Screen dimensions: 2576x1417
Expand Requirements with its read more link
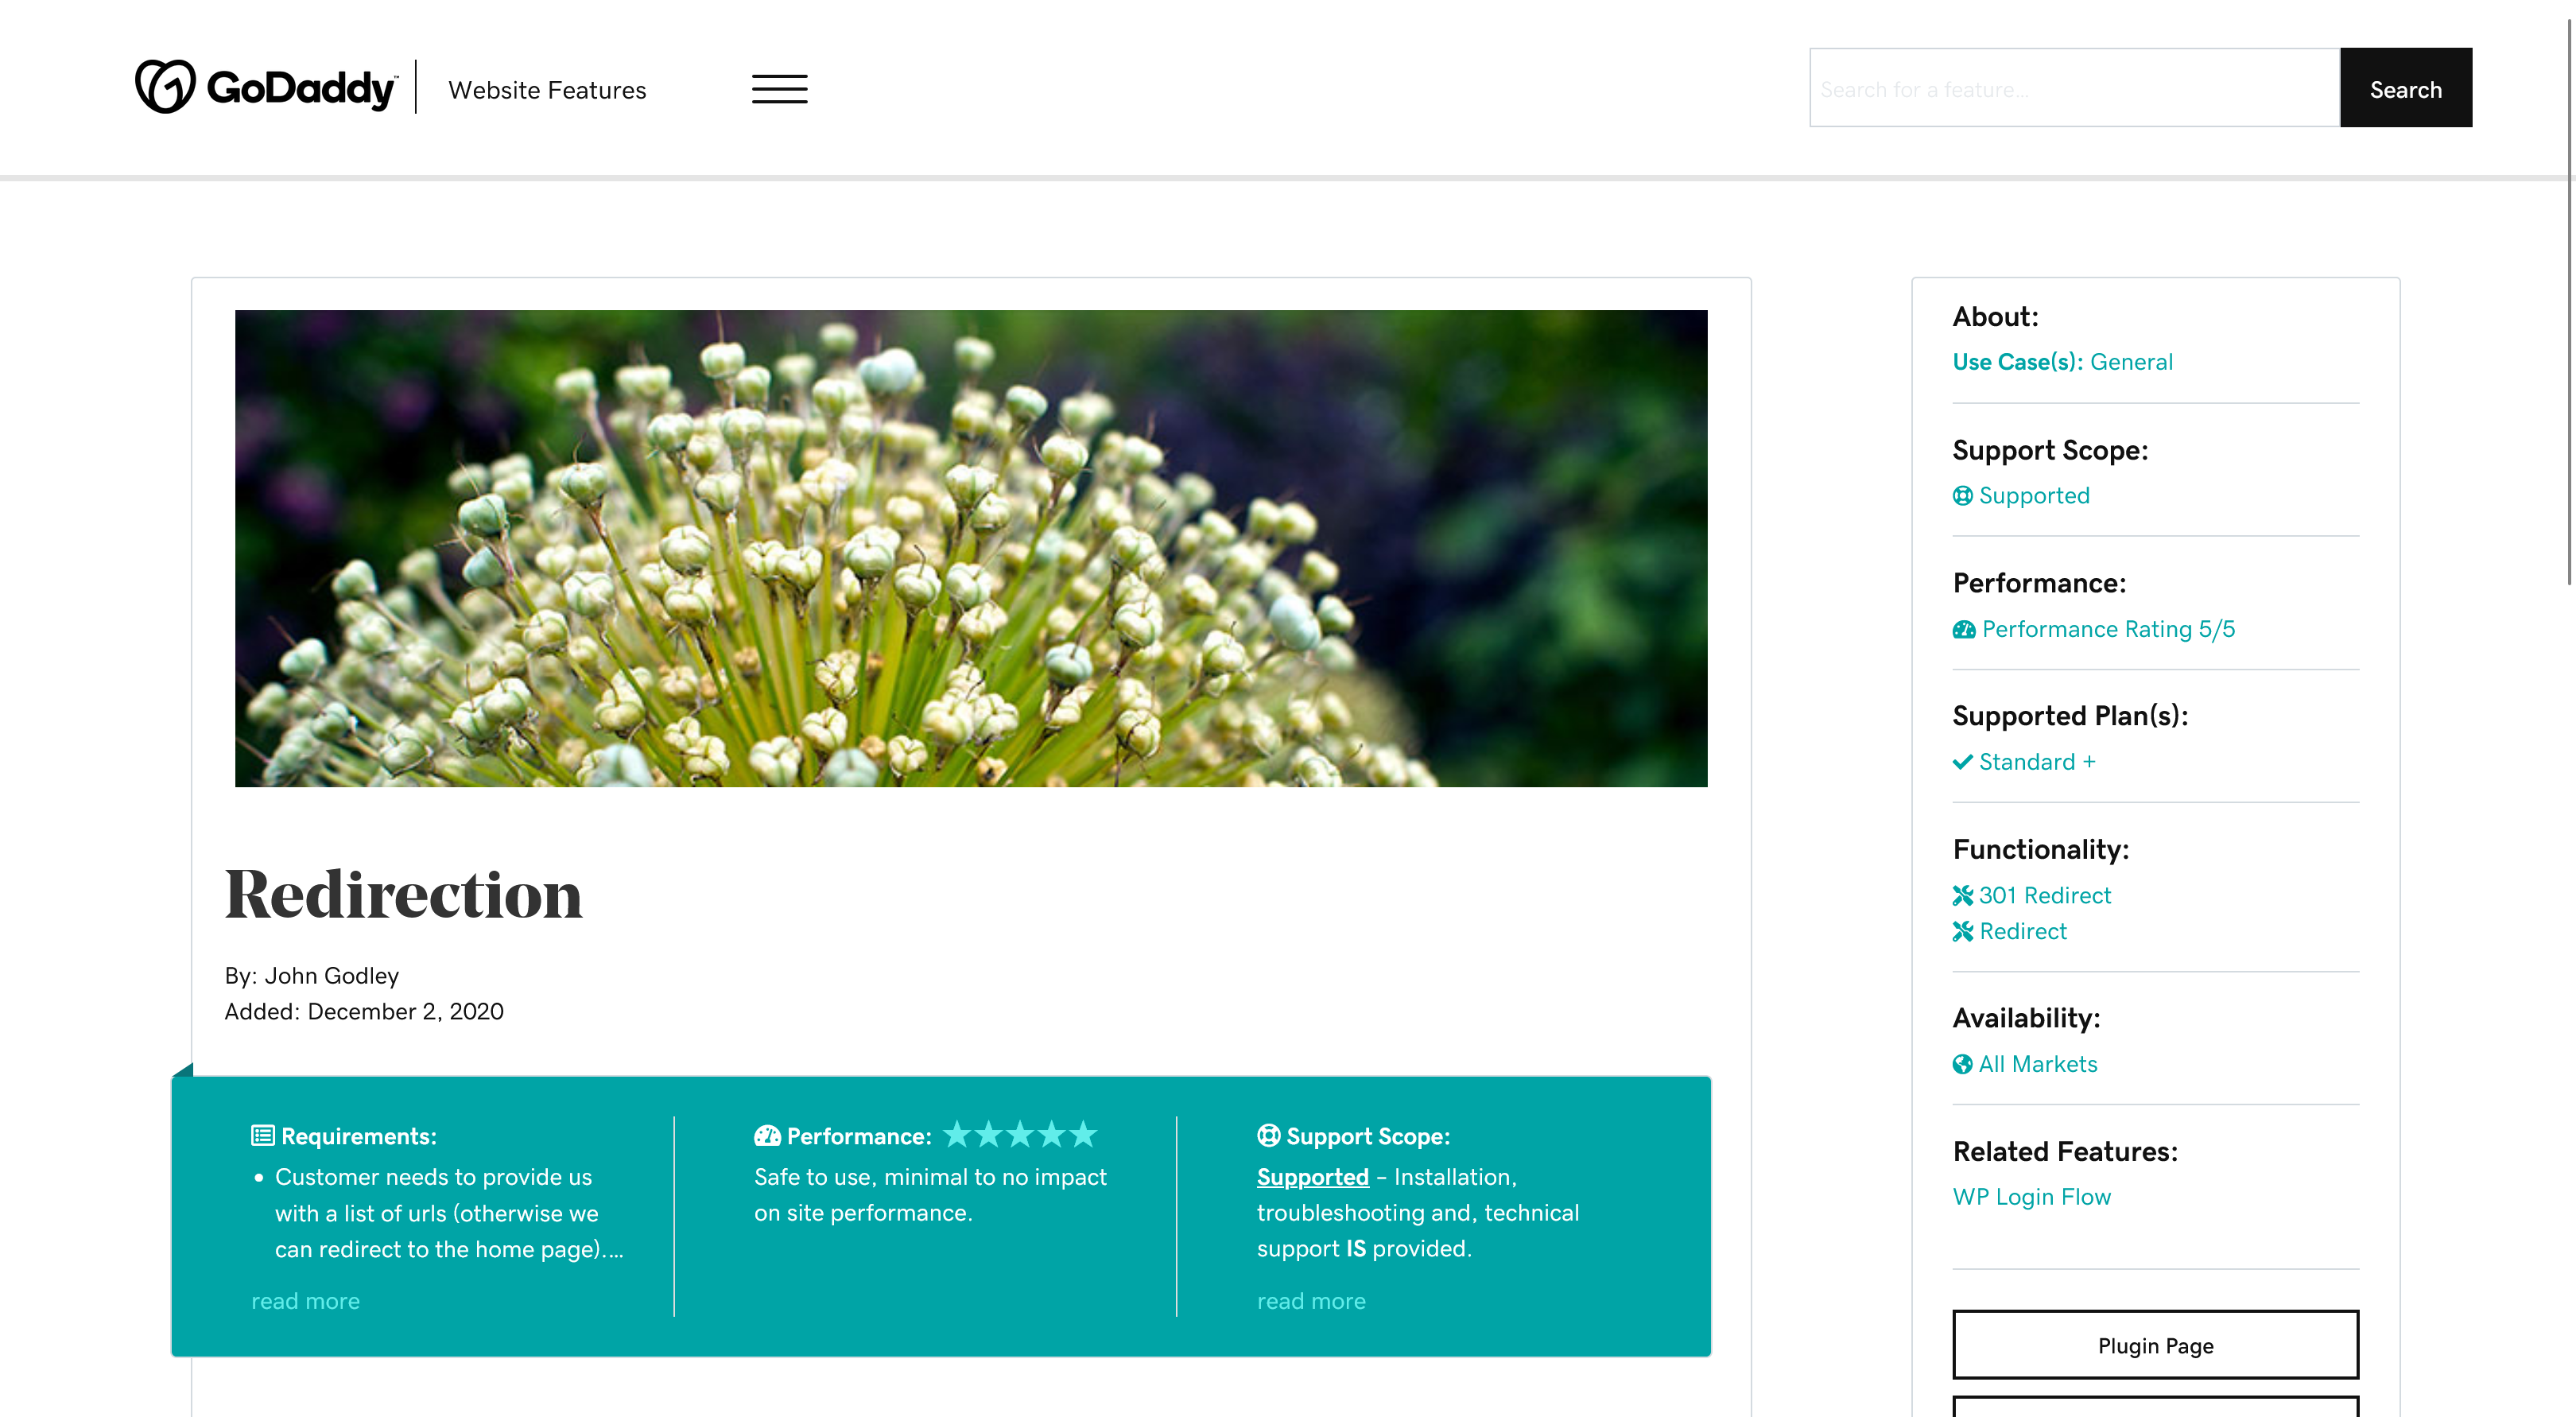[x=305, y=1301]
